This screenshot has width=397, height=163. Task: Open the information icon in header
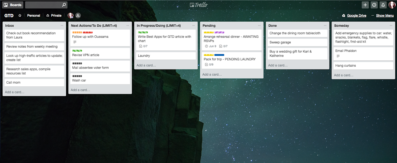coord(374,5)
